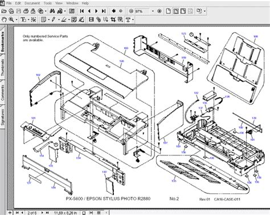Go to next page using toolbar arrow

click(96, 11)
